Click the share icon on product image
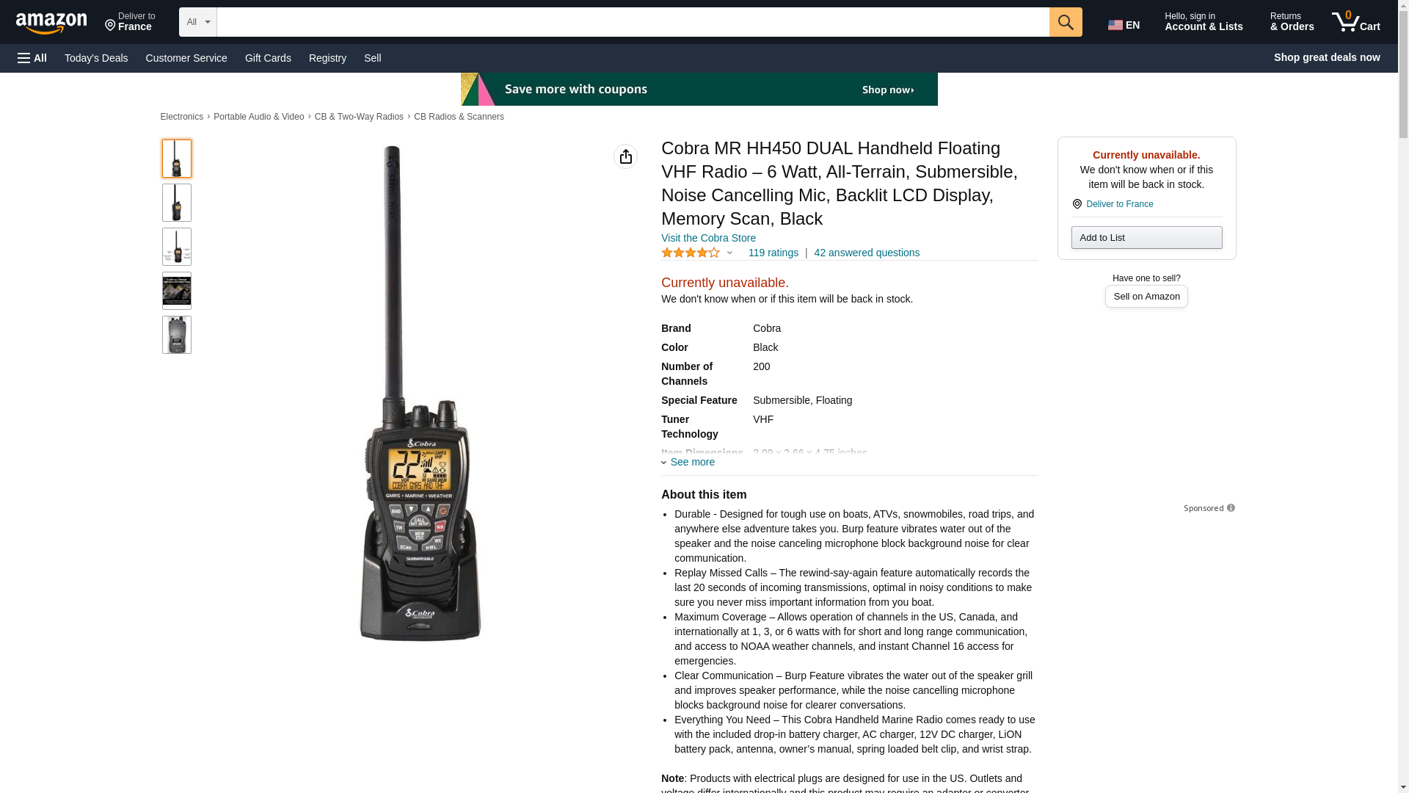 (x=625, y=156)
